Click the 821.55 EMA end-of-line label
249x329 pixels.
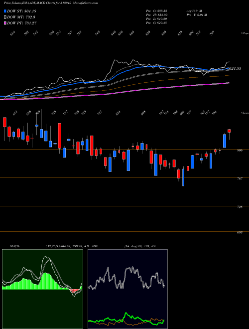pyautogui.click(x=235, y=69)
